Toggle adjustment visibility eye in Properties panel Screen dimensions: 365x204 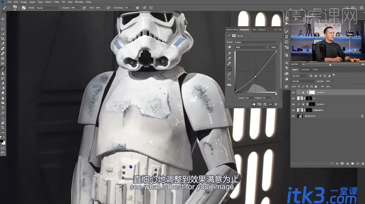tap(270, 105)
